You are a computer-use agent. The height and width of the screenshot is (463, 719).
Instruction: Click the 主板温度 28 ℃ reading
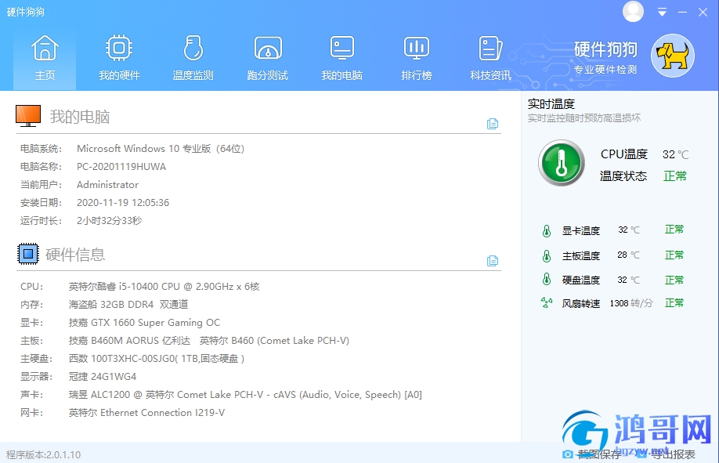(628, 255)
